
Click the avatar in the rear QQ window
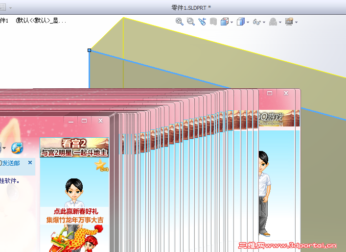pyautogui.click(x=265, y=194)
